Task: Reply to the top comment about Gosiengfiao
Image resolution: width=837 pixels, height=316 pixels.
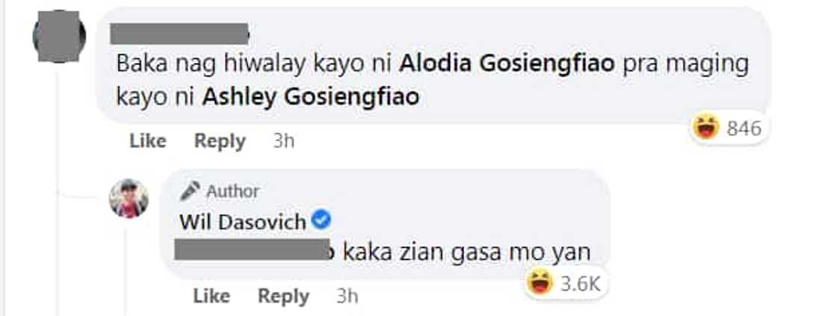Action: [x=220, y=141]
